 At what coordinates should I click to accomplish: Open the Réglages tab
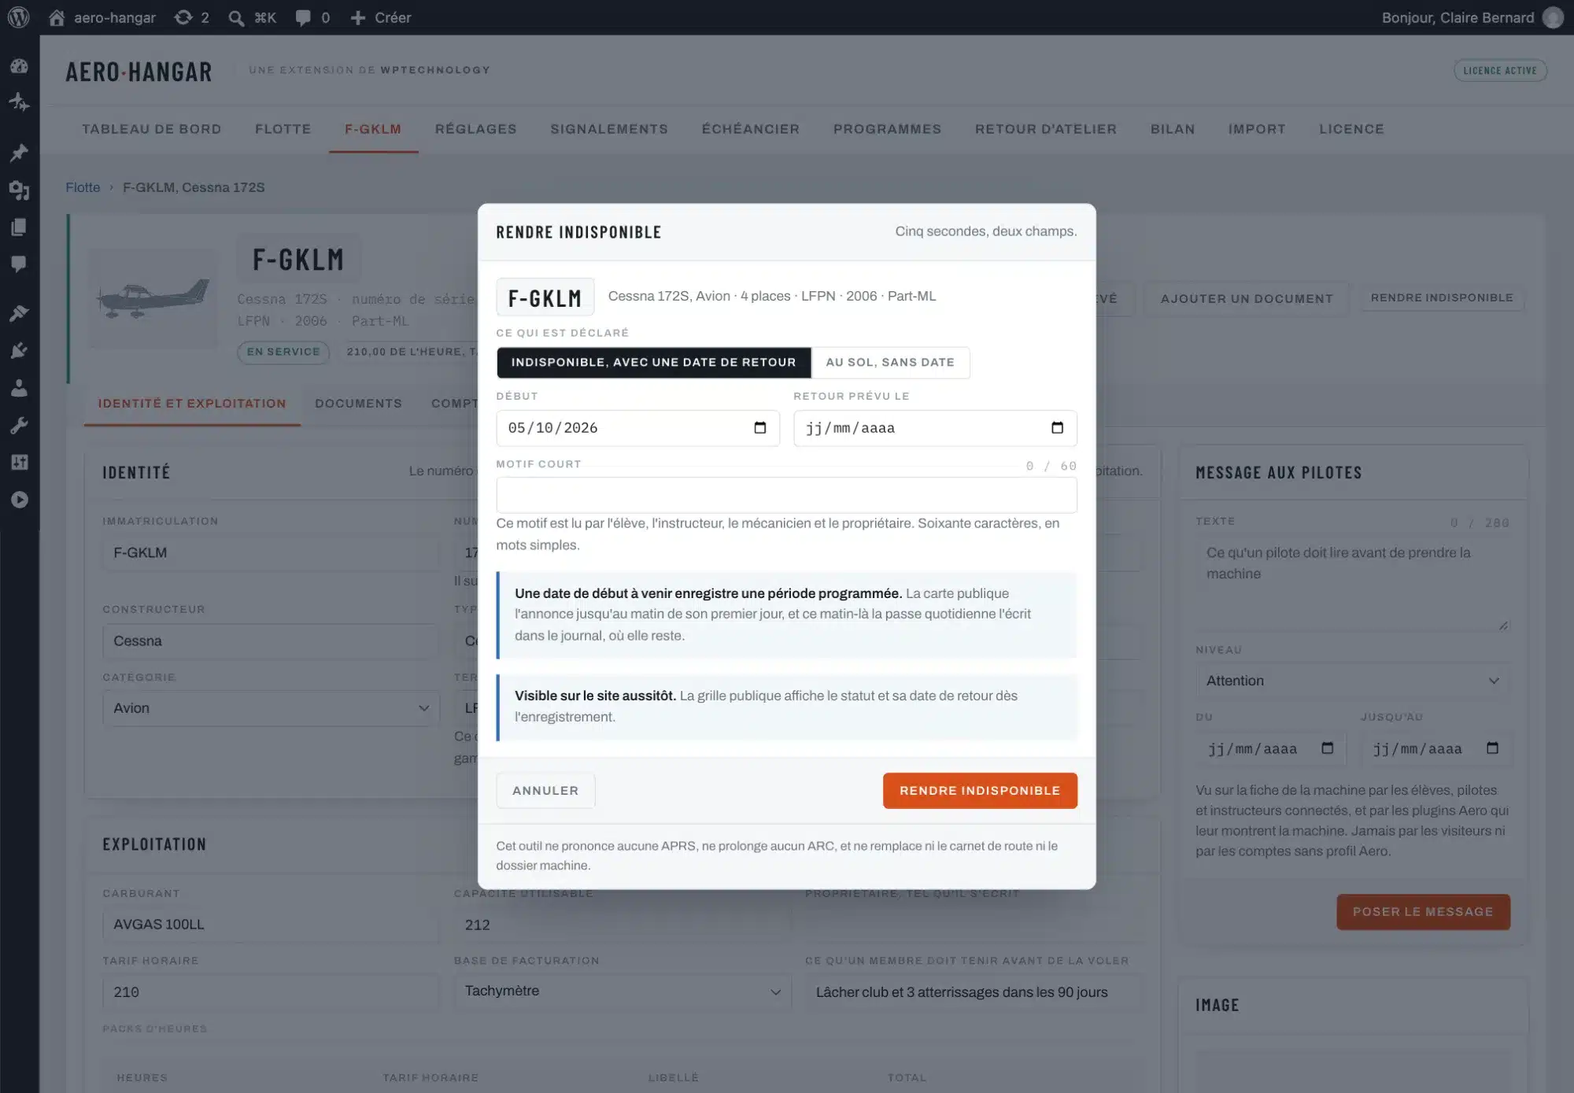point(475,129)
